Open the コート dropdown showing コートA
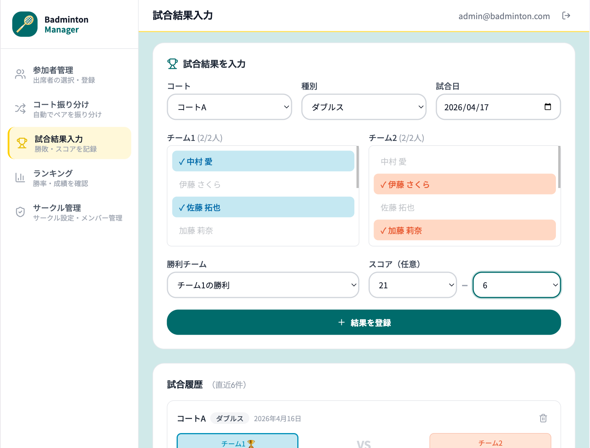The image size is (590, 448). (229, 107)
